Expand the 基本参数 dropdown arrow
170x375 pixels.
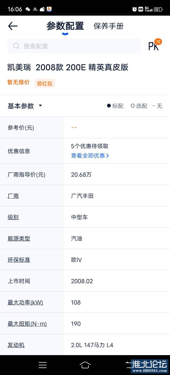pos(40,105)
